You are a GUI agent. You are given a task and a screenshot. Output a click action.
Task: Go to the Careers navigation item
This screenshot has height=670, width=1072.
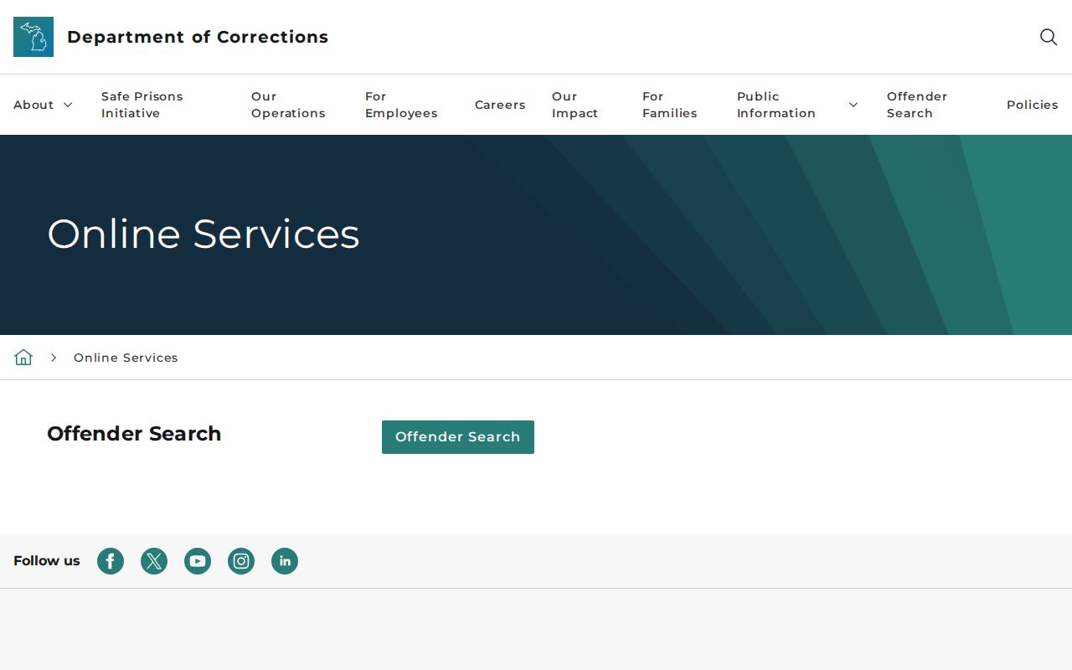(500, 105)
